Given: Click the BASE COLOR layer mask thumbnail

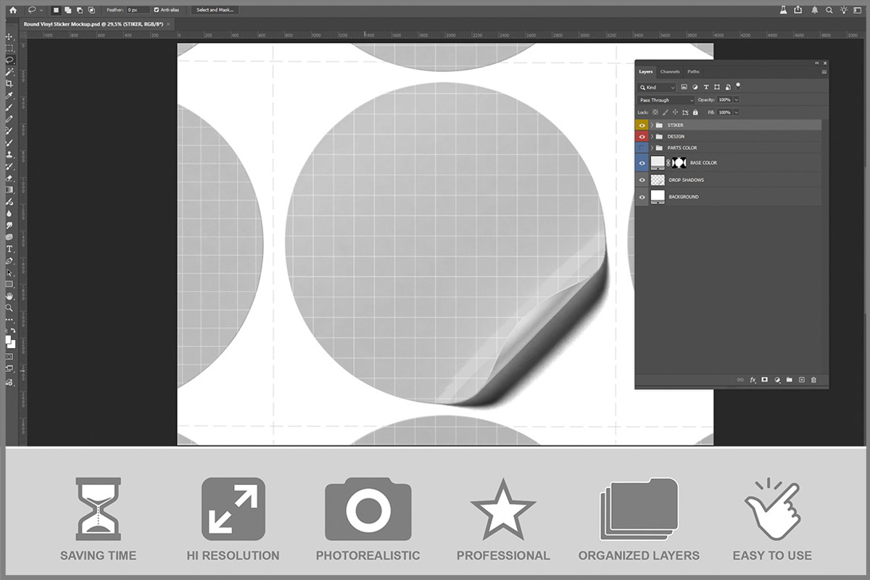Looking at the screenshot, I should (x=680, y=163).
